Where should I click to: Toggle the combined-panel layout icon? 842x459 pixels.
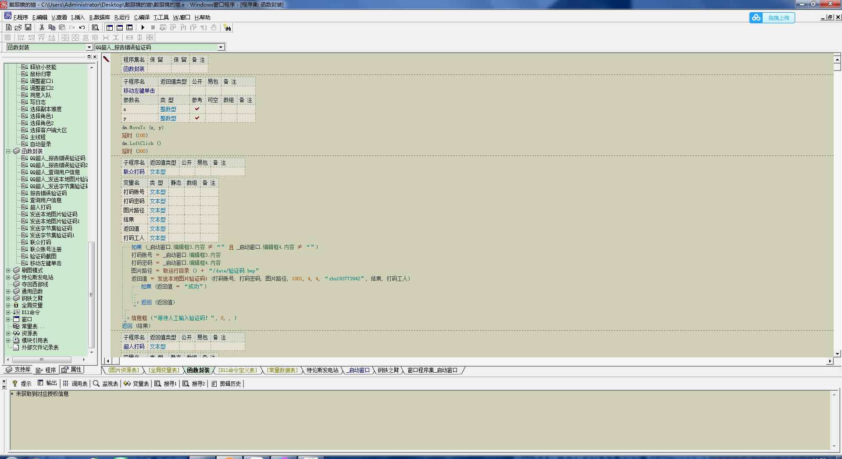(129, 27)
